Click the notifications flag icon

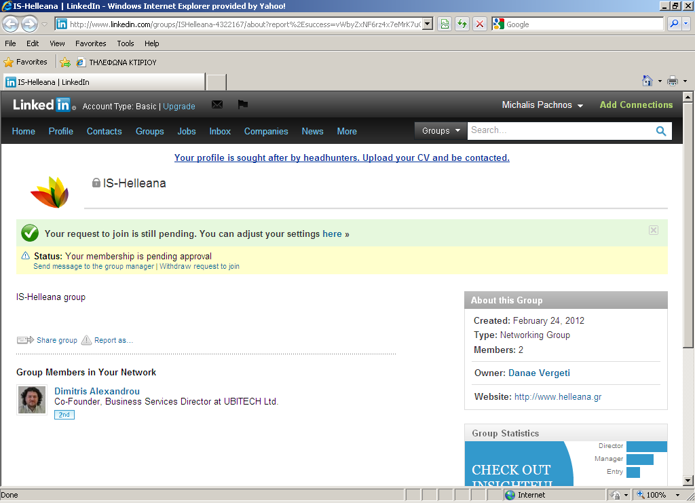point(242,105)
